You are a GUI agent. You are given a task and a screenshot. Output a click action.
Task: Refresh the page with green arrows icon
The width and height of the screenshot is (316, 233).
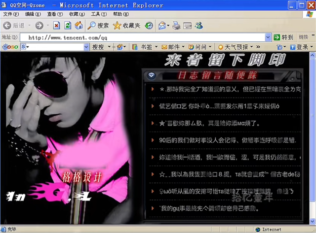[68, 26]
